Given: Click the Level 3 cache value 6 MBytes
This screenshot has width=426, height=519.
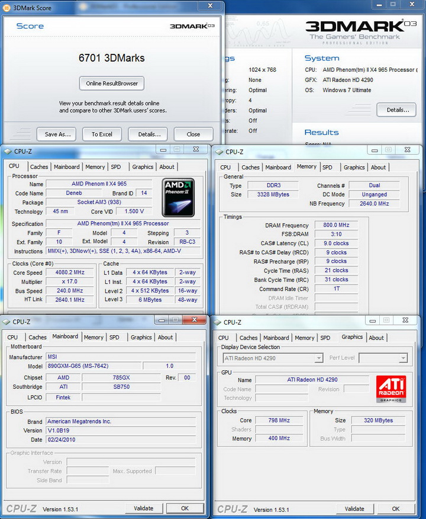Looking at the screenshot, I should click(x=150, y=300).
